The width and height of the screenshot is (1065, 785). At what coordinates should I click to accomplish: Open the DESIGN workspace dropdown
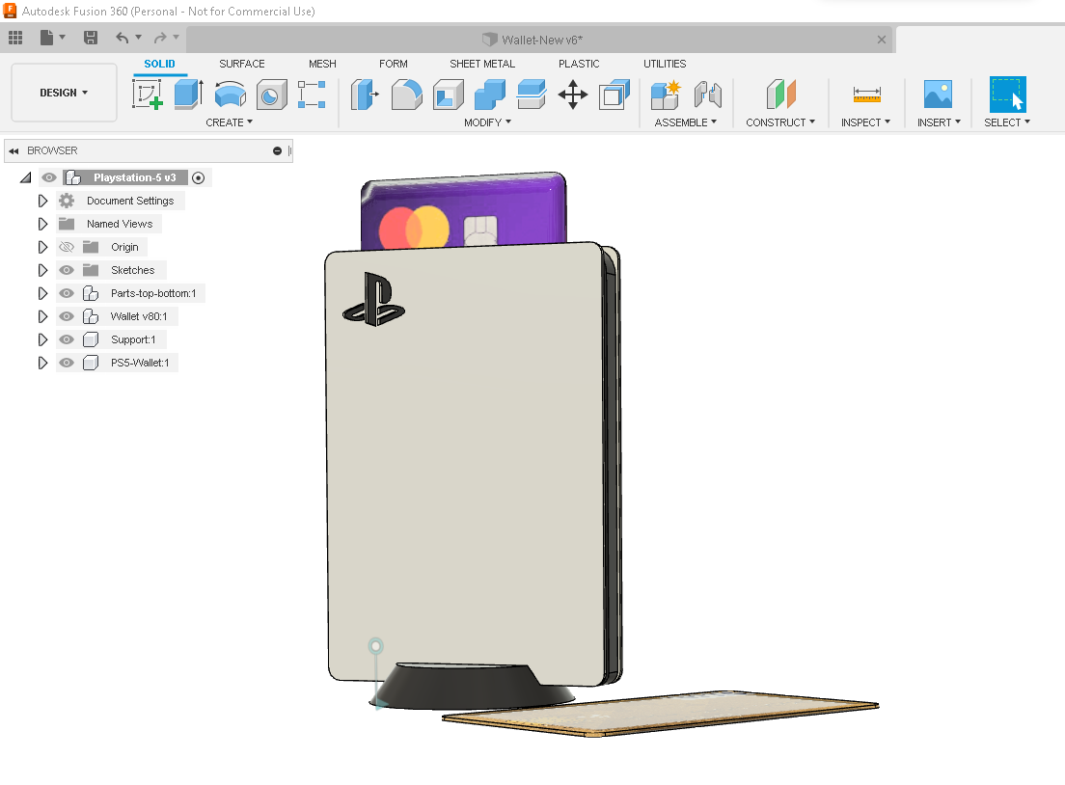pyautogui.click(x=64, y=93)
